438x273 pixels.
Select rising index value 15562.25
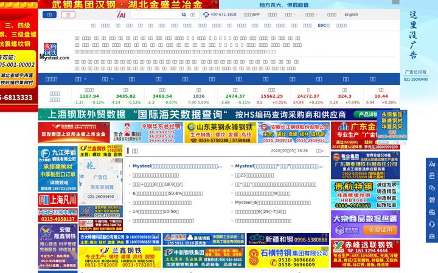tap(271, 96)
